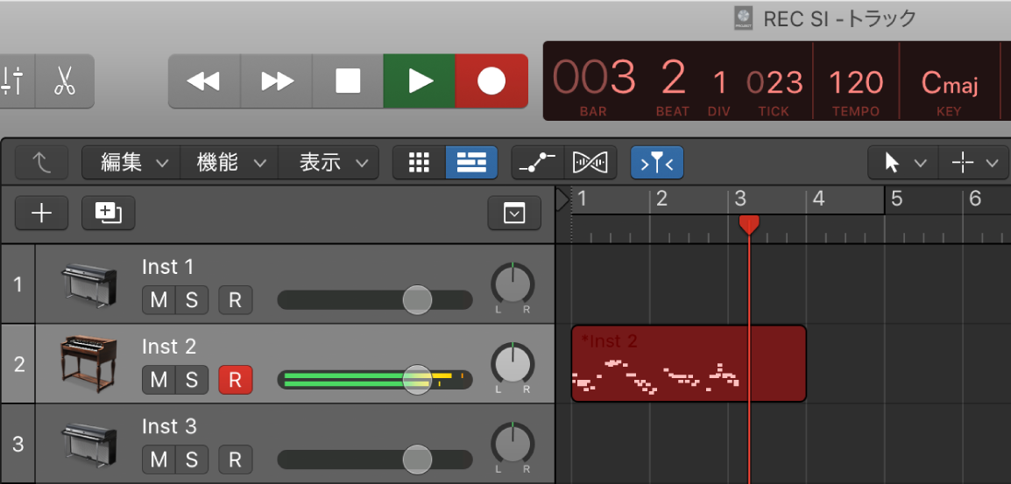Open the Pointer tool menu
1011x484 pixels.
click(902, 163)
